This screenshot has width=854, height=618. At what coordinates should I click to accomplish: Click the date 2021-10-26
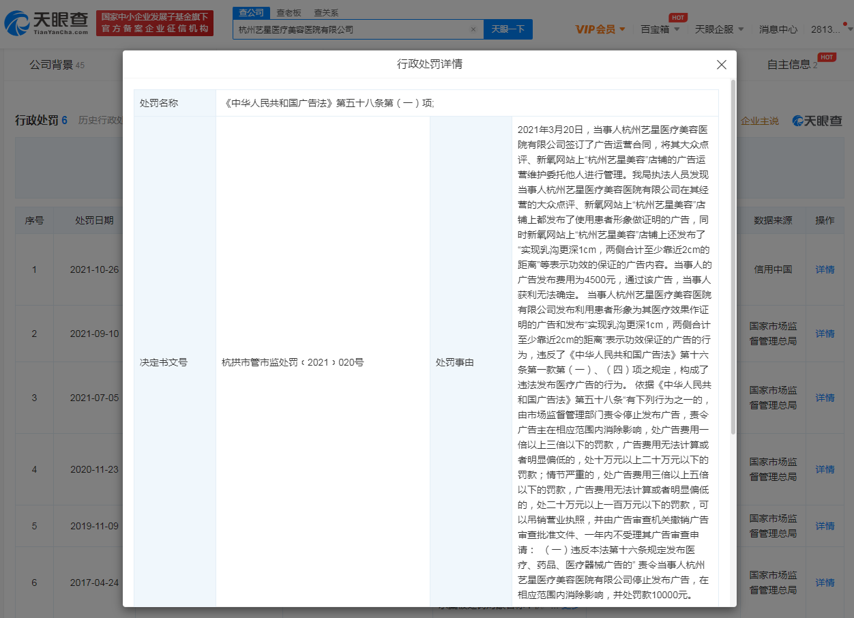[x=94, y=269]
